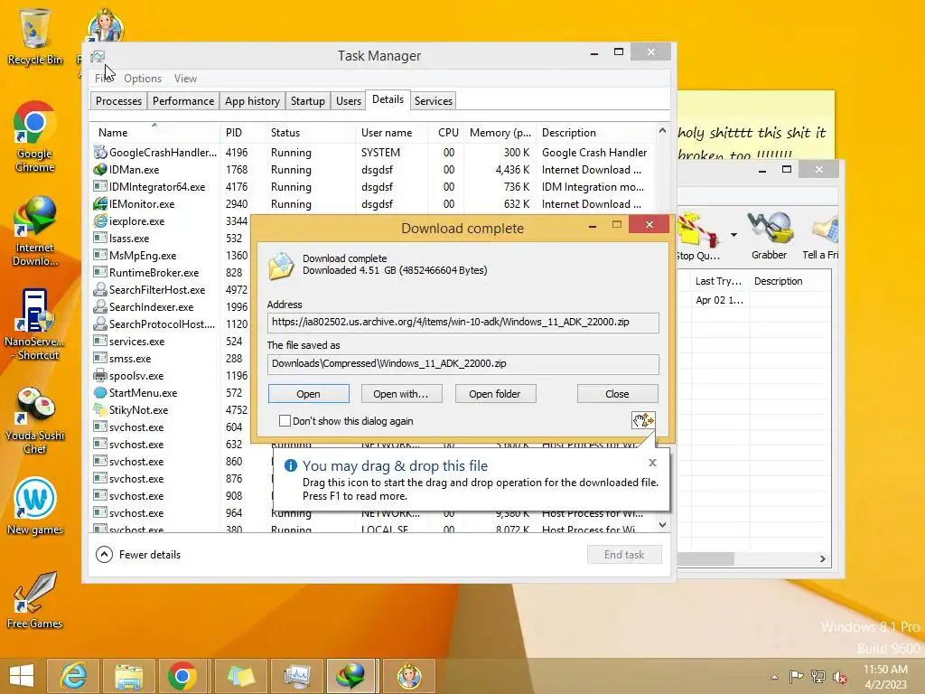Click Open in Download complete dialog
Viewport: 925px width, 694px height.
pyautogui.click(x=309, y=394)
